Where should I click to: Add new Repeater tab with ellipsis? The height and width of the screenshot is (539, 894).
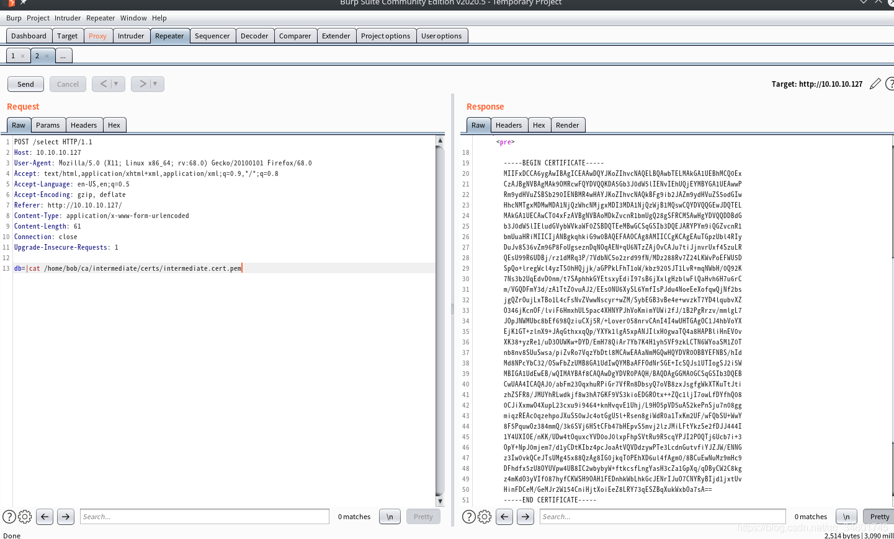(63, 56)
